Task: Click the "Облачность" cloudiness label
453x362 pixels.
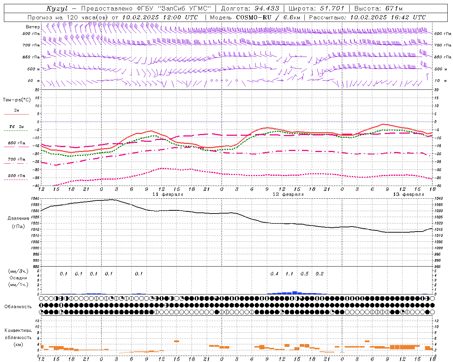Action: 18,307
